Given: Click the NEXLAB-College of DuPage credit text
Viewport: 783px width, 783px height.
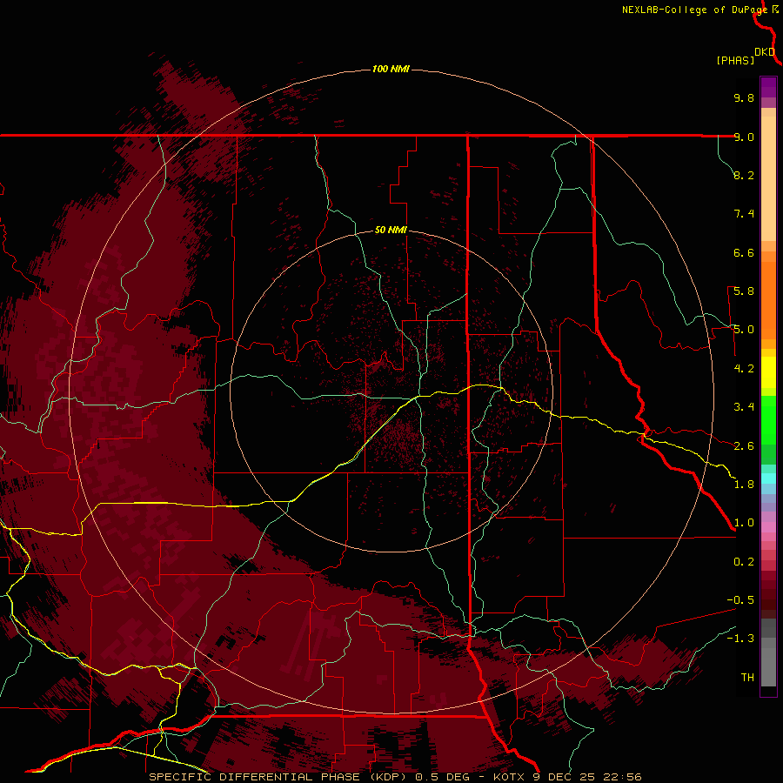Looking at the screenshot, I should coord(694,10).
